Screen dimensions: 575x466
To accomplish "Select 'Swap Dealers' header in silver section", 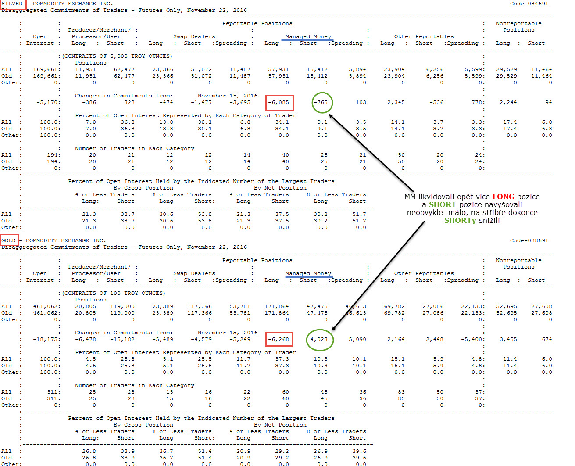I will pyautogui.click(x=194, y=36).
